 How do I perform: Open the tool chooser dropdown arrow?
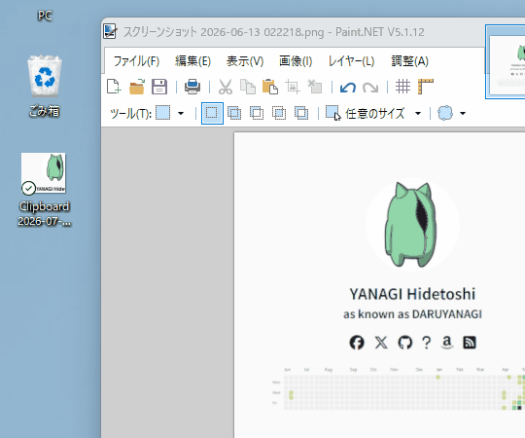point(181,113)
